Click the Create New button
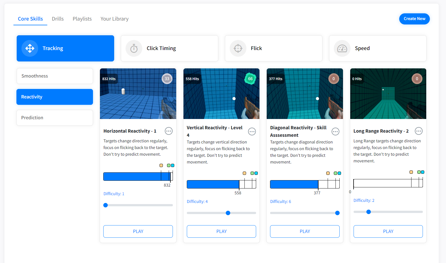Screen dimensions: 446x263 click(414, 19)
